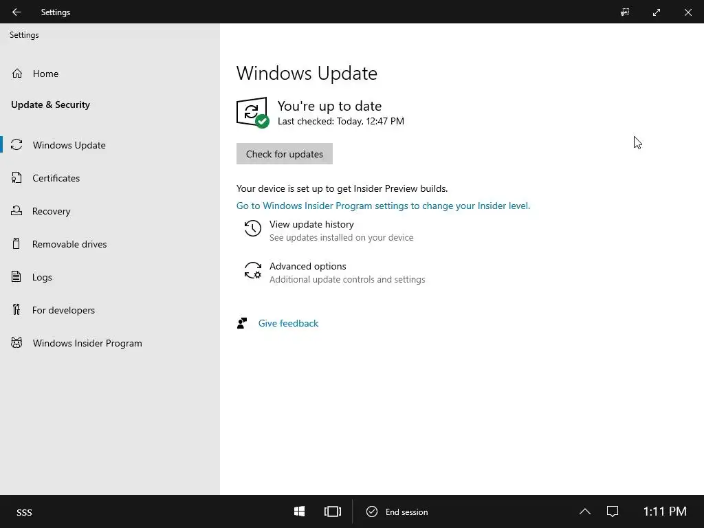This screenshot has width=704, height=528.
Task: Open Windows Insider Program from the sidebar
Action: [110, 342]
